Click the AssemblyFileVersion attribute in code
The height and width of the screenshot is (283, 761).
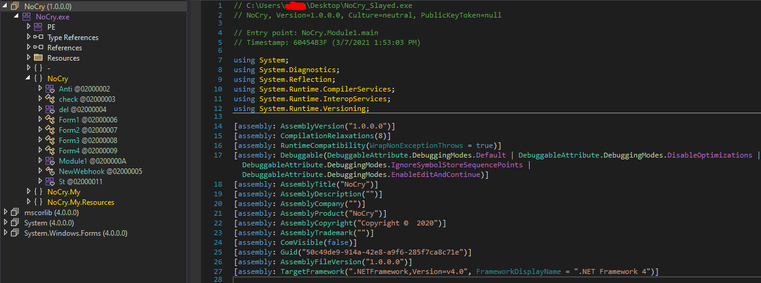pos(316,262)
